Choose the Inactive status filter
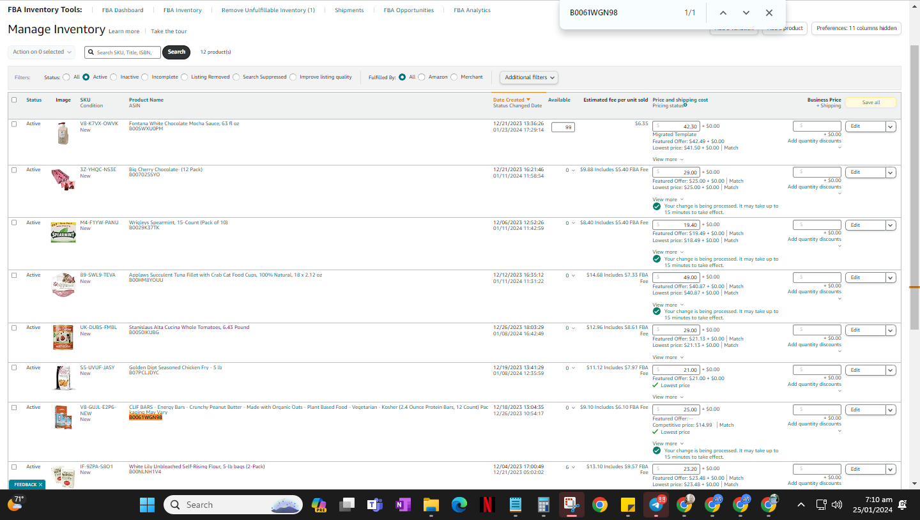The width and height of the screenshot is (920, 520). (114, 77)
